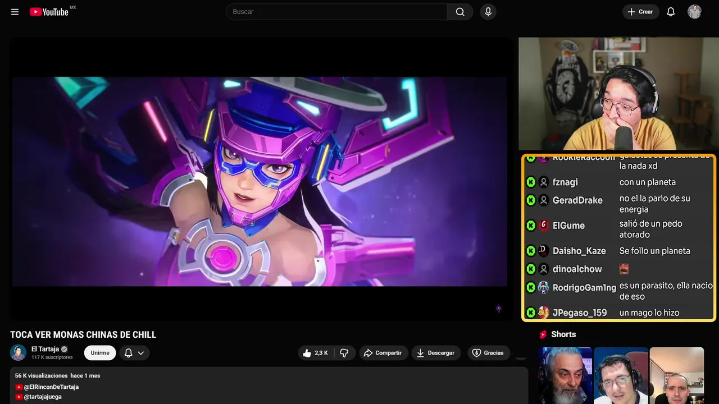
Task: Activate voice search microphone
Action: pyautogui.click(x=488, y=12)
